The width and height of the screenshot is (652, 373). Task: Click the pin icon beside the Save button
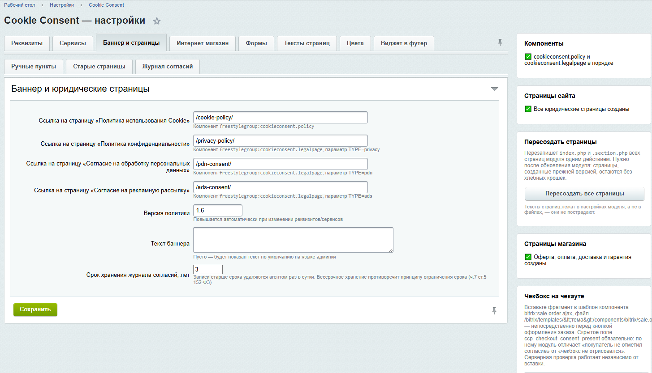click(x=494, y=310)
